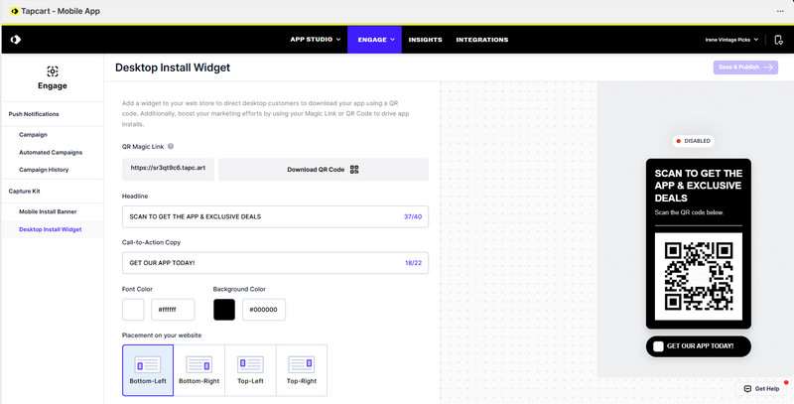The image size is (794, 404).
Task: Click the Tapcart favicon in the title bar
Action: pos(15,11)
